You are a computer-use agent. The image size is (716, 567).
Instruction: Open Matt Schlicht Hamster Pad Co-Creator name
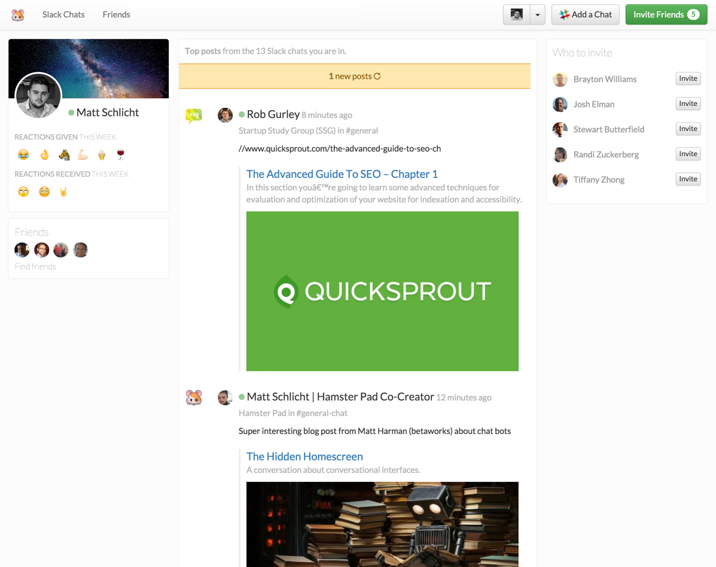coord(340,396)
